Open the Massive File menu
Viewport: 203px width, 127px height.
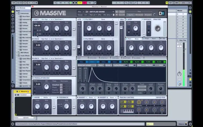(x=81, y=12)
